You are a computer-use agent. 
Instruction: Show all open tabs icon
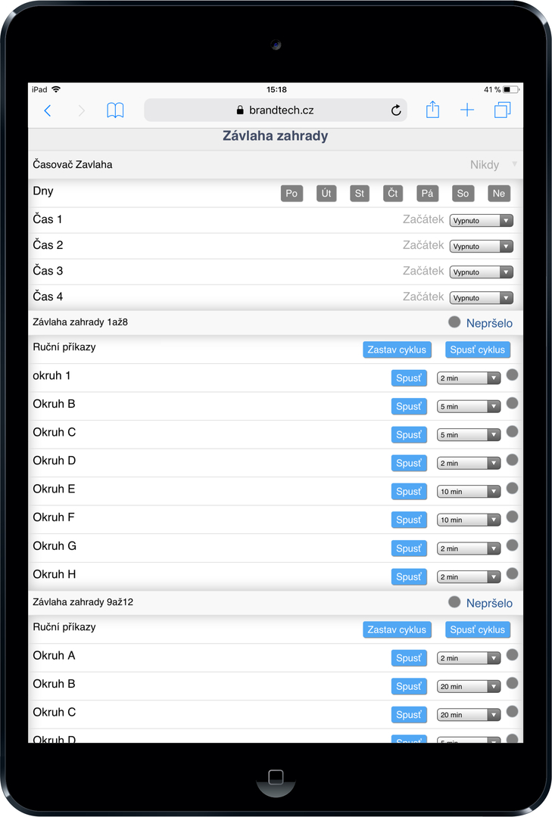coord(503,110)
